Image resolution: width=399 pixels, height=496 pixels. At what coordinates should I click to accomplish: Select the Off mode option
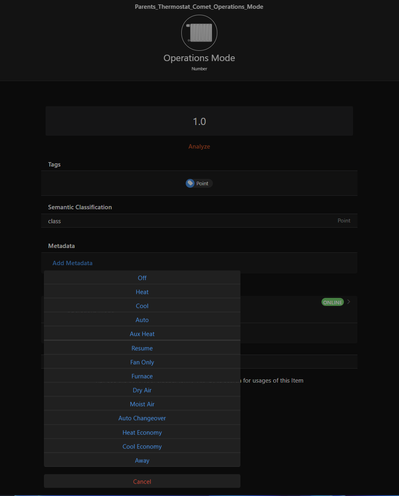click(142, 278)
